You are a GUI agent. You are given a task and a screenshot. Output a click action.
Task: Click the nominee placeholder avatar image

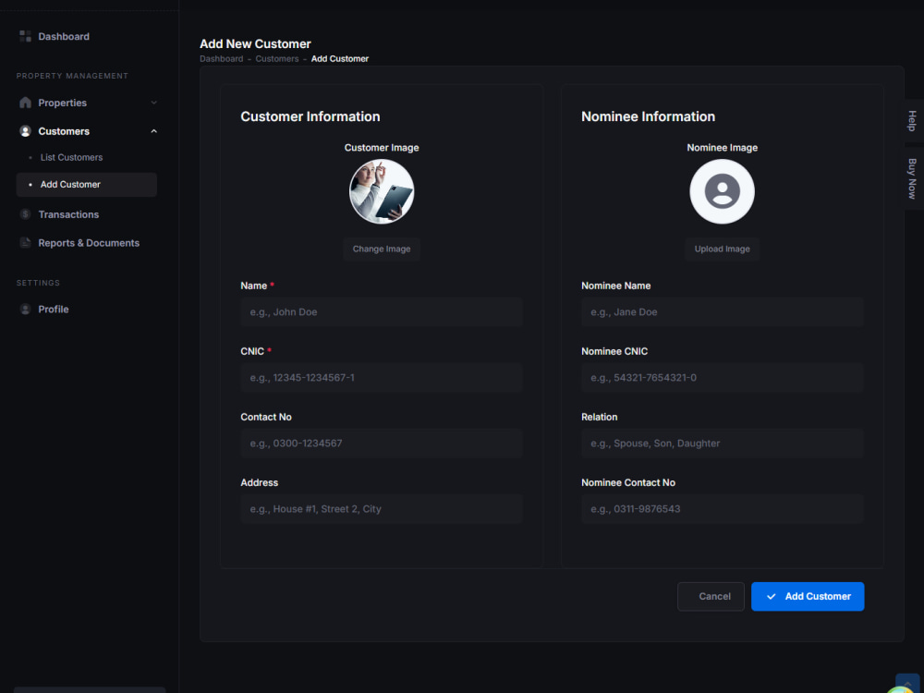(722, 191)
